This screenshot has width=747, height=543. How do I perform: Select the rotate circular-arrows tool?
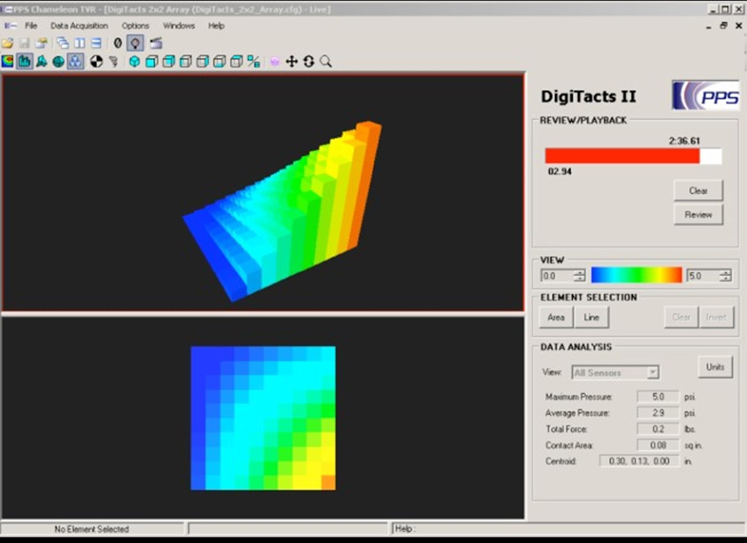click(x=309, y=61)
